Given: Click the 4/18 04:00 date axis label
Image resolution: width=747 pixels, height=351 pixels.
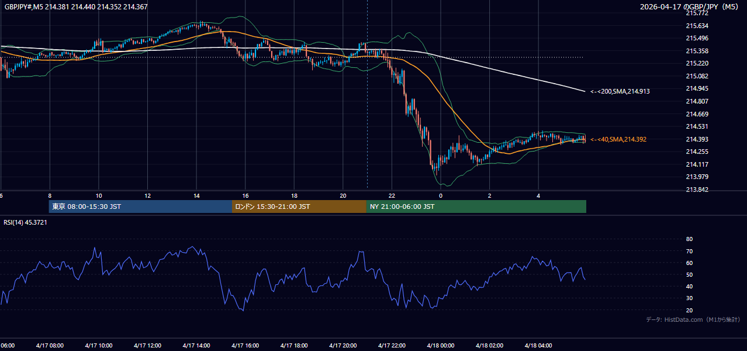Looking at the screenshot, I should (538, 346).
